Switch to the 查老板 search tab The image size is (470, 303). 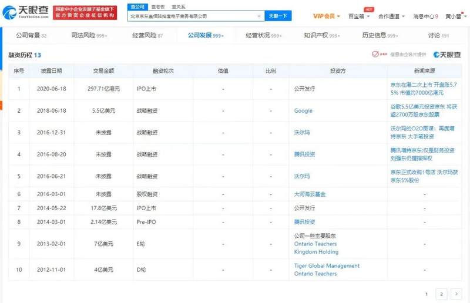point(158,6)
